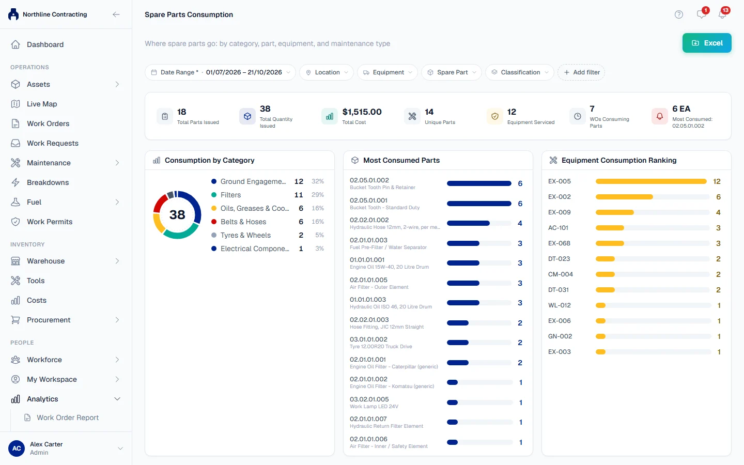Click the Live Map icon

tap(16, 104)
